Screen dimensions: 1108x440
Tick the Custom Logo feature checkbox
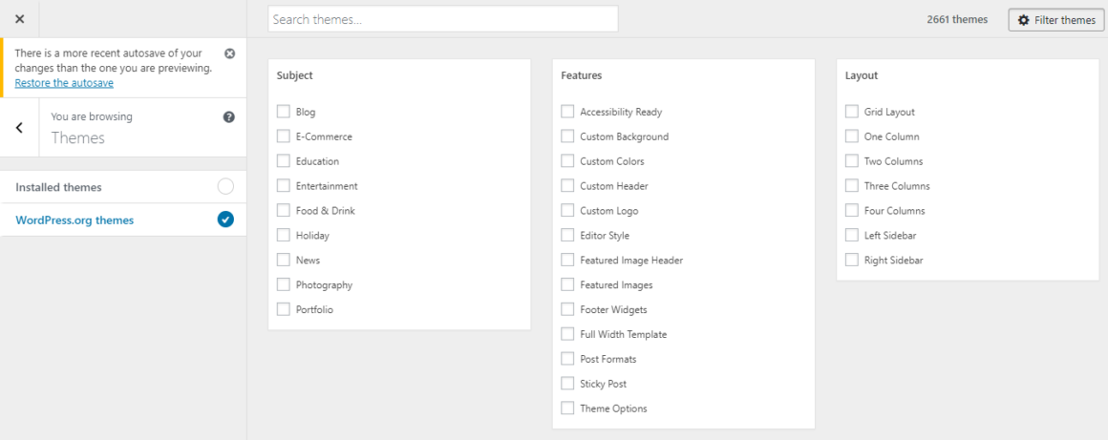(567, 211)
